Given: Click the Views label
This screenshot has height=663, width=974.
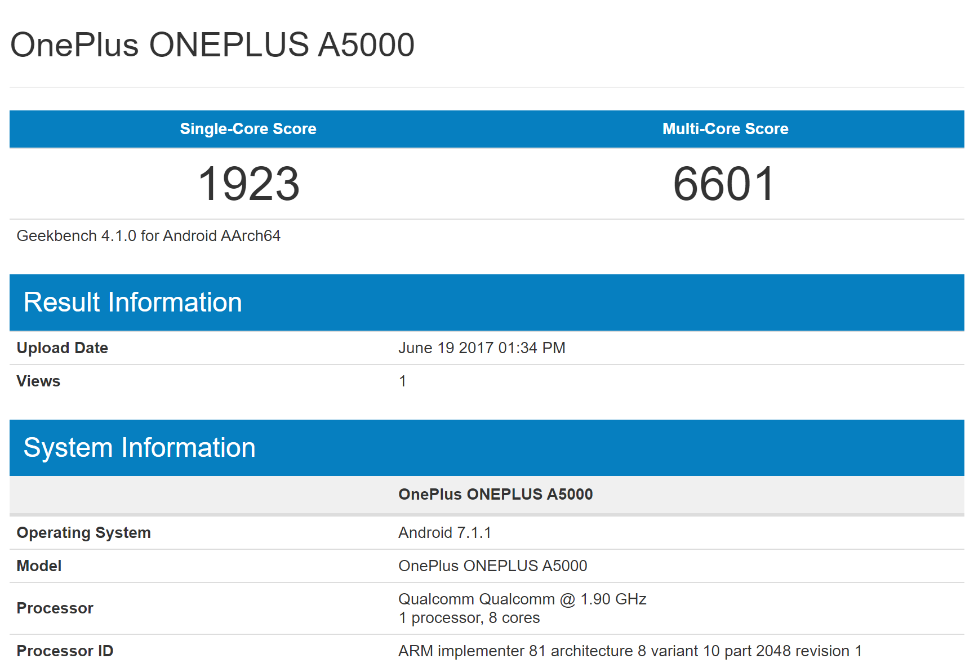Looking at the screenshot, I should tap(38, 381).
